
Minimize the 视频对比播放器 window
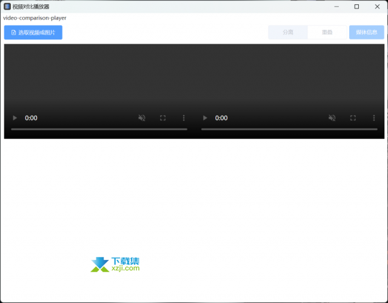[336, 7]
